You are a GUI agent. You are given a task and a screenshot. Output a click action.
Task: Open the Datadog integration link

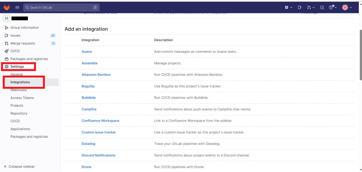pos(88,144)
